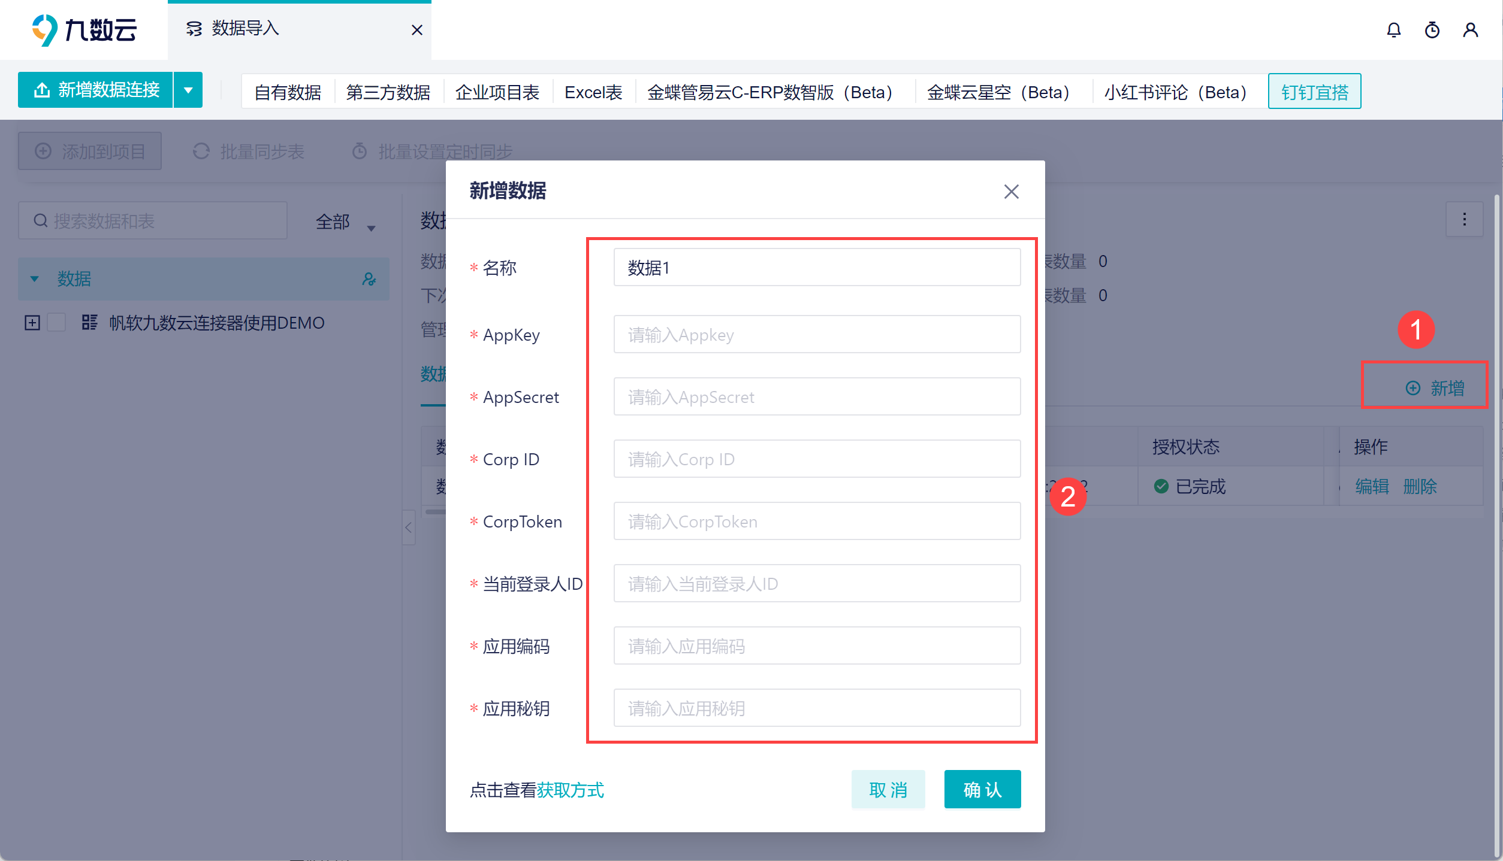Open the 新增数据连接 dropdown arrow
Screen dimensions: 1503x861
point(188,90)
